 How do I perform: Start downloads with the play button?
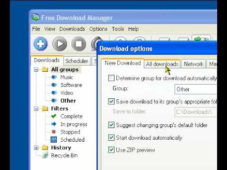click(x=60, y=44)
